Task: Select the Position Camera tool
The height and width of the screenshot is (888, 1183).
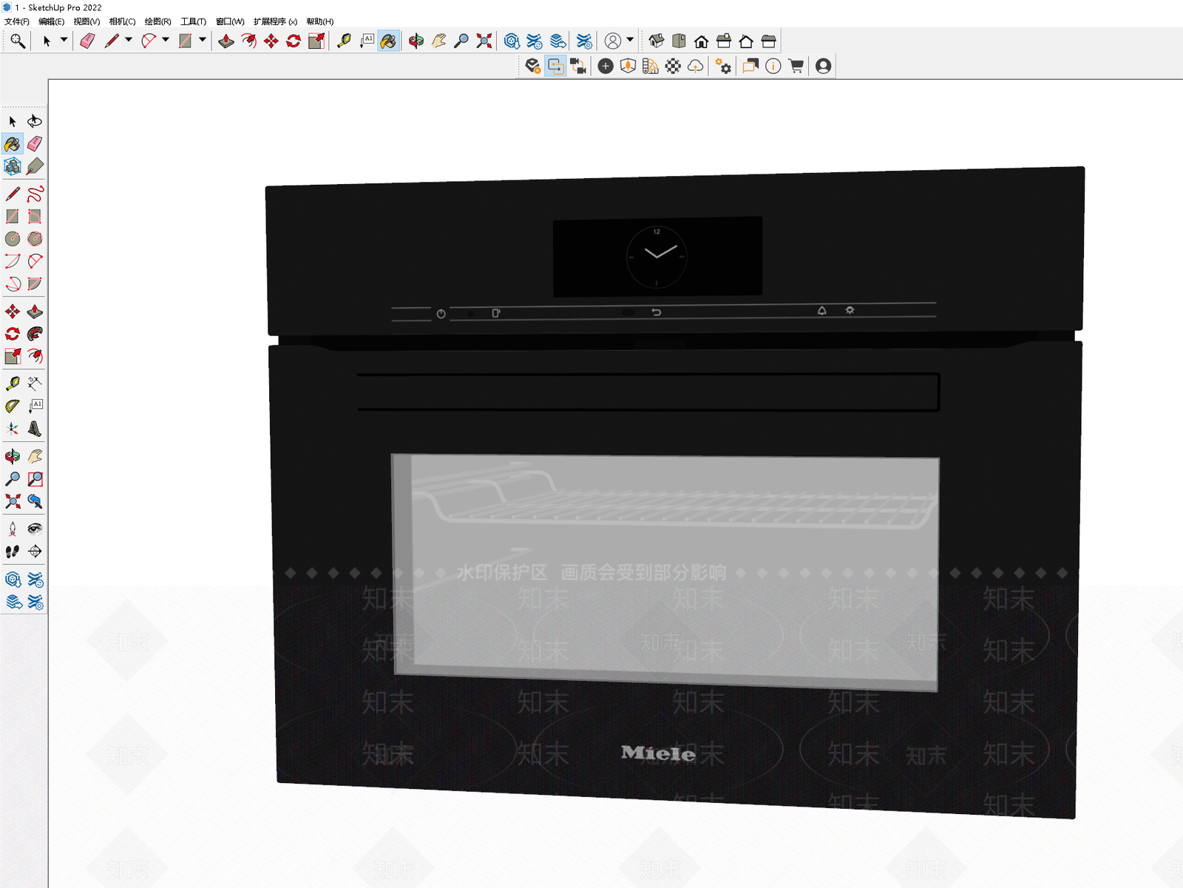Action: click(x=13, y=529)
